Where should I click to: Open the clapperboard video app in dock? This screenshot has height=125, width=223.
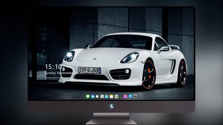[x=106, y=96]
